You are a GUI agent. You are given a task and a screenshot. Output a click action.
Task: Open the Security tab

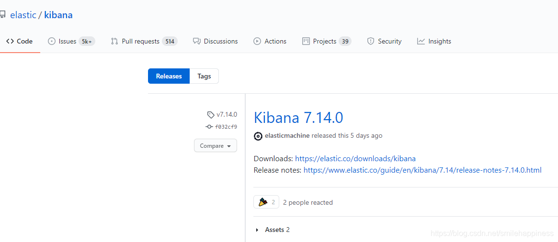point(384,41)
